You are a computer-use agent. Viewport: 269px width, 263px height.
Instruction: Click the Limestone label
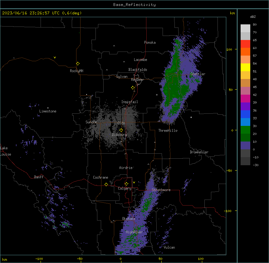pos(48,111)
